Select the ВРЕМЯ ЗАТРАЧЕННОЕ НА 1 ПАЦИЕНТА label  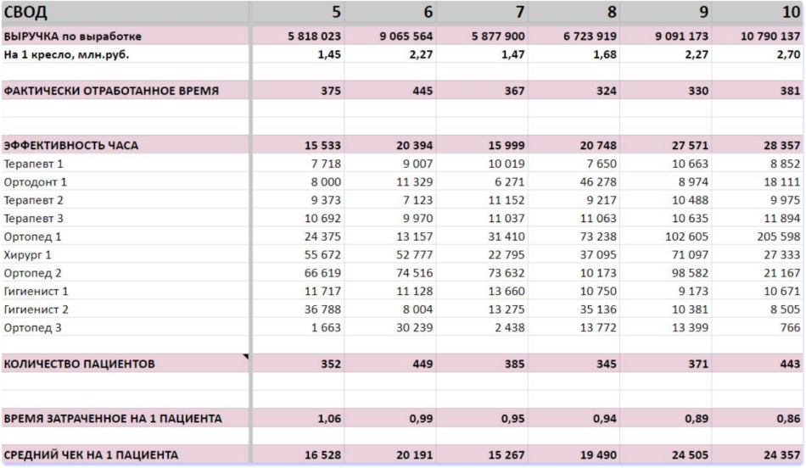[x=113, y=419]
